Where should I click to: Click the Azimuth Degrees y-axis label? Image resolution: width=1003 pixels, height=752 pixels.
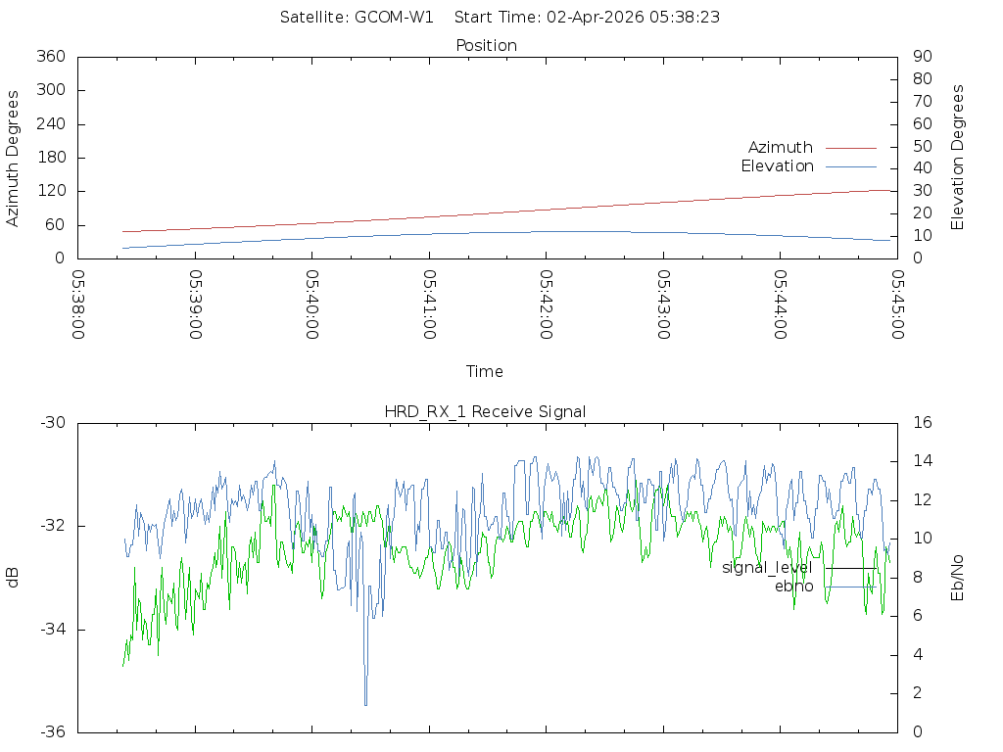14,158
